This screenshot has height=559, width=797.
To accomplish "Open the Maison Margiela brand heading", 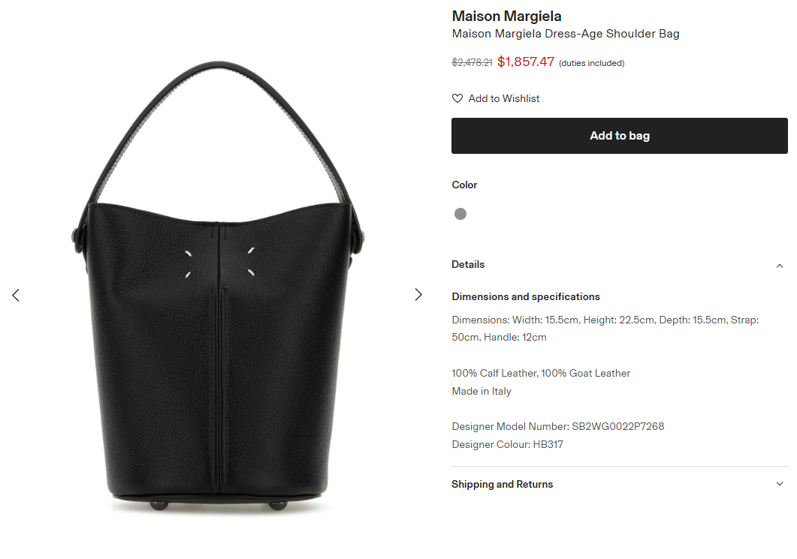I will pos(506,17).
